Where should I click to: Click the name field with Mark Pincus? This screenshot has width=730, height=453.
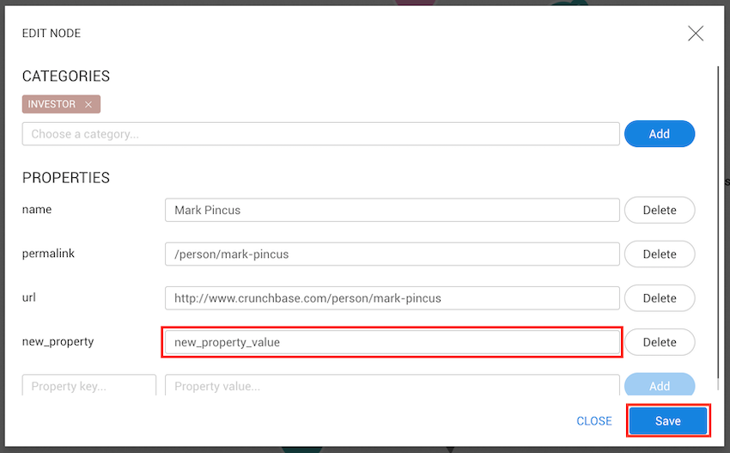coord(392,210)
